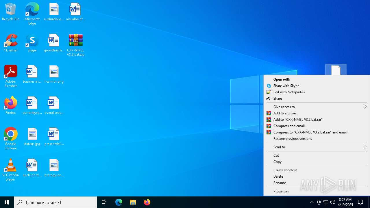The image size is (370, 208).
Task: Select the Adobe Acrobat desktop shortcut
Action: pyautogui.click(x=11, y=76)
